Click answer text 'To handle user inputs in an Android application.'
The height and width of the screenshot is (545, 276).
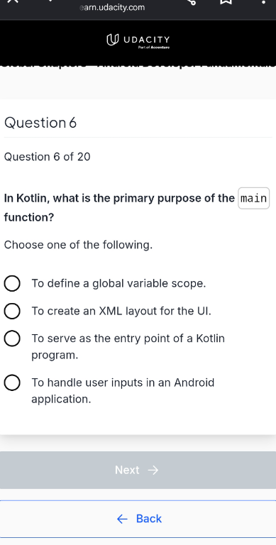123,391
